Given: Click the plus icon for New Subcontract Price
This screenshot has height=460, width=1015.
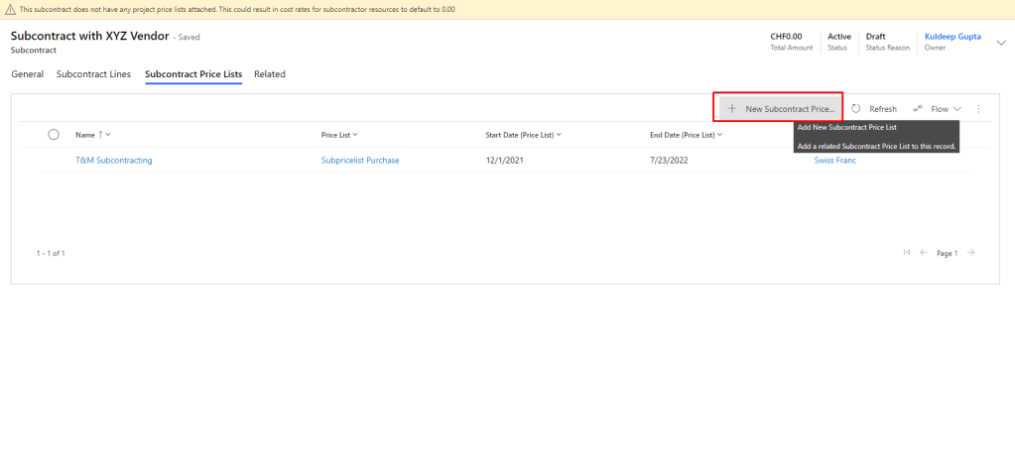Looking at the screenshot, I should pos(732,108).
